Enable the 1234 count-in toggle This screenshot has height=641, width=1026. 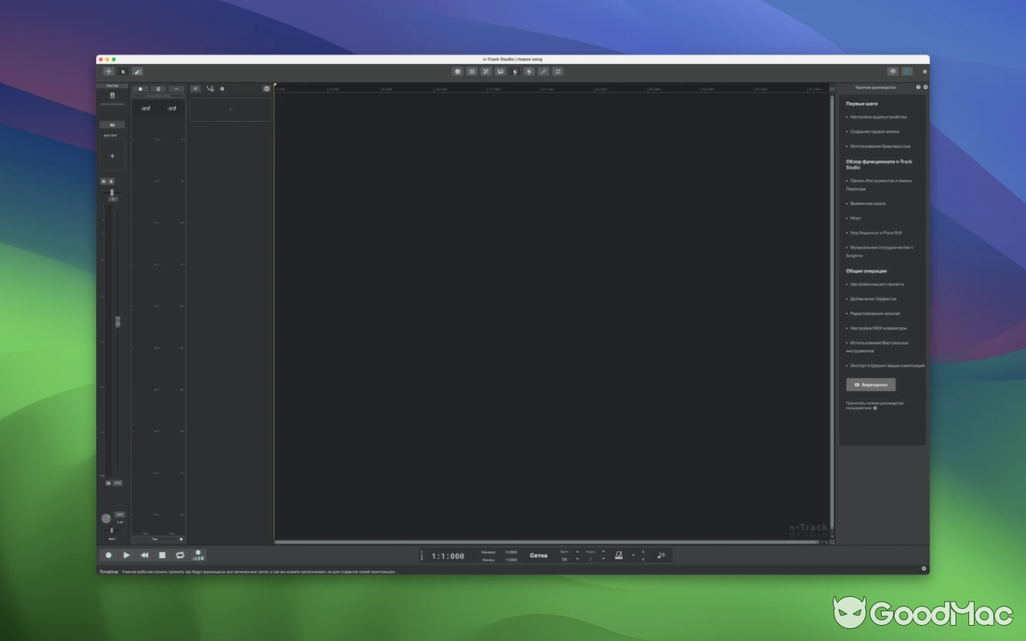pyautogui.click(x=198, y=555)
